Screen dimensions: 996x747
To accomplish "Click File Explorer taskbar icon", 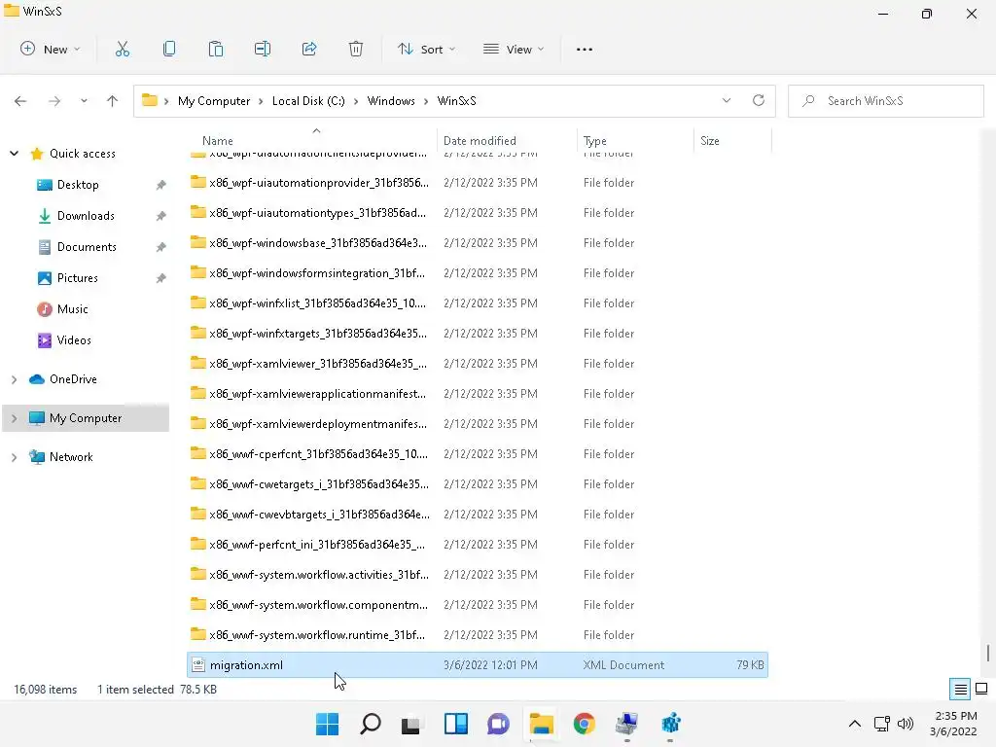I will pos(541,724).
